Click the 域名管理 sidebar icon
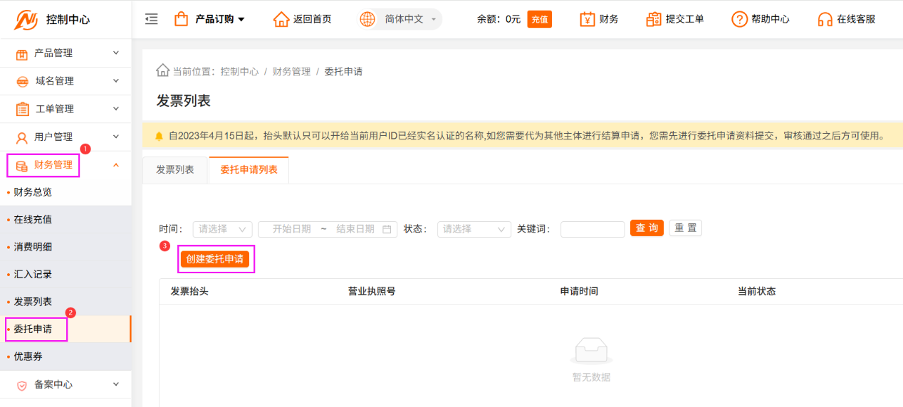The height and width of the screenshot is (407, 903). tap(22, 81)
